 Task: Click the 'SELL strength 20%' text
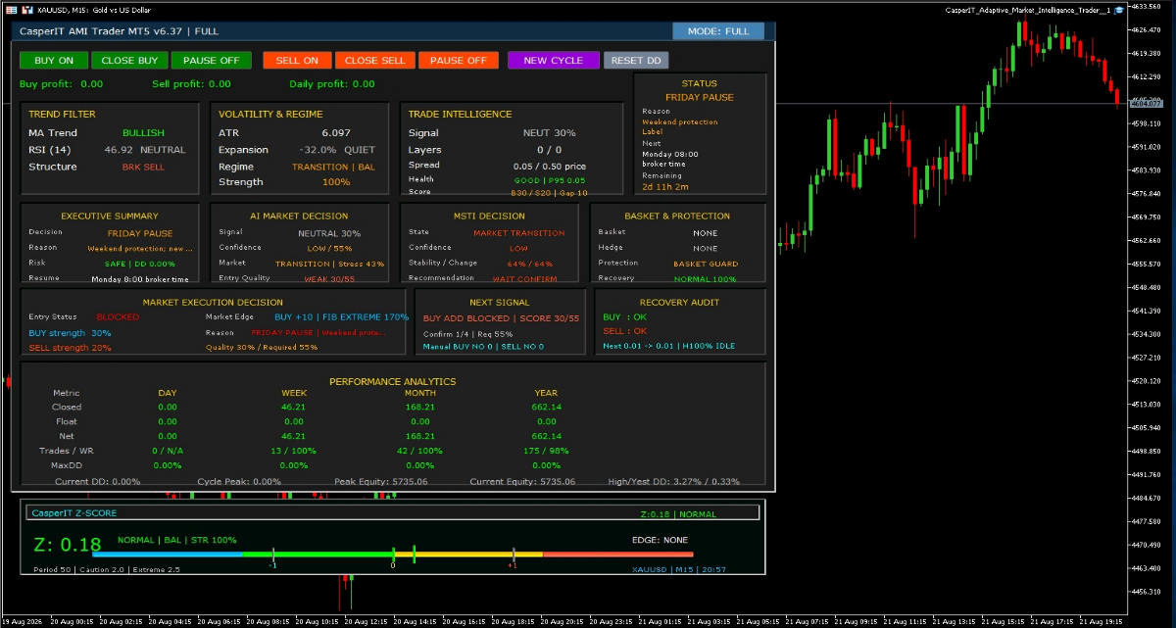70,348
